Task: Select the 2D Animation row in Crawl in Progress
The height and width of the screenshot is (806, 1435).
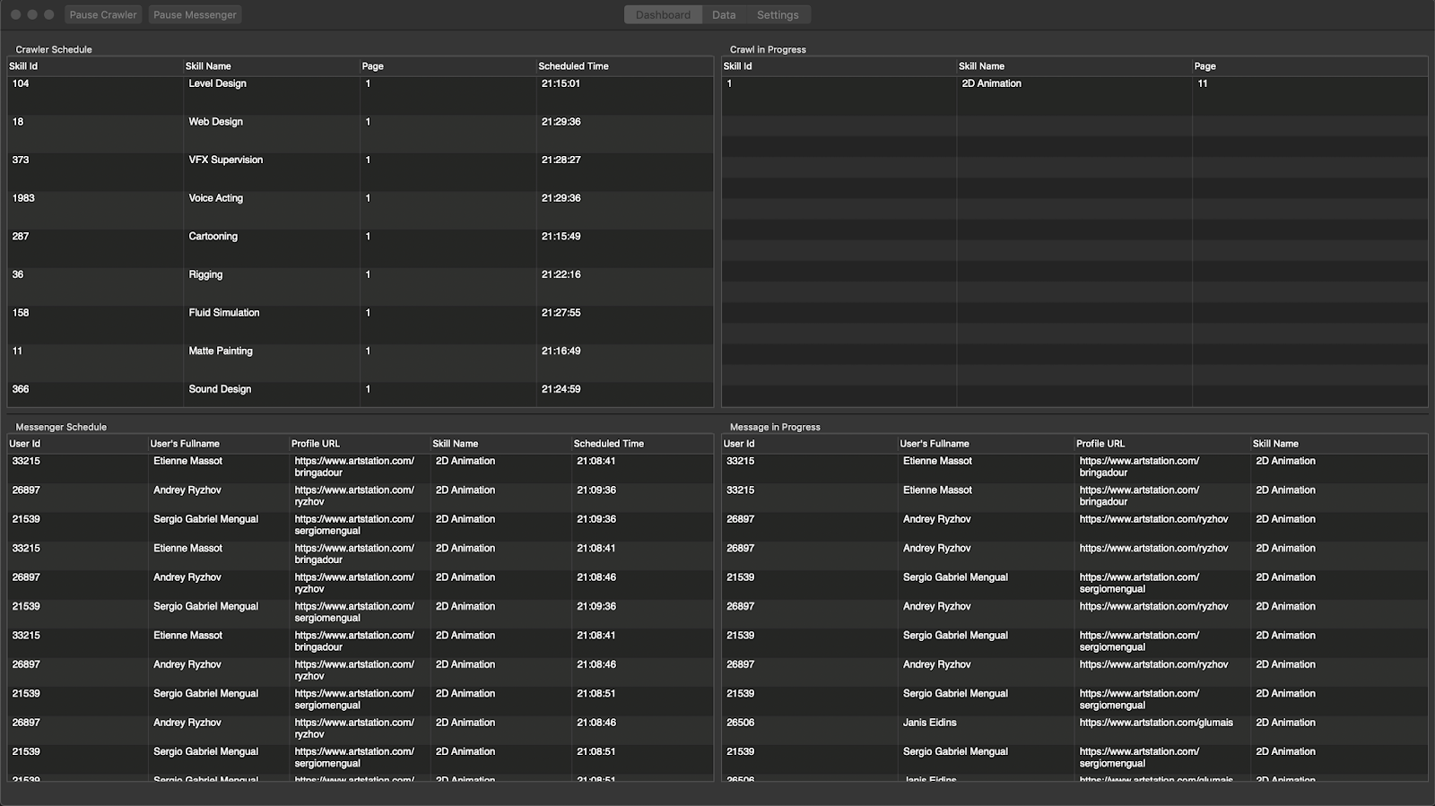Action: point(991,84)
